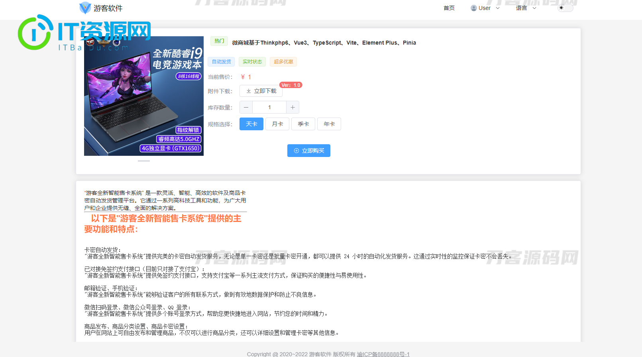
Task: Click the 立即下载 download button
Action: tap(261, 91)
